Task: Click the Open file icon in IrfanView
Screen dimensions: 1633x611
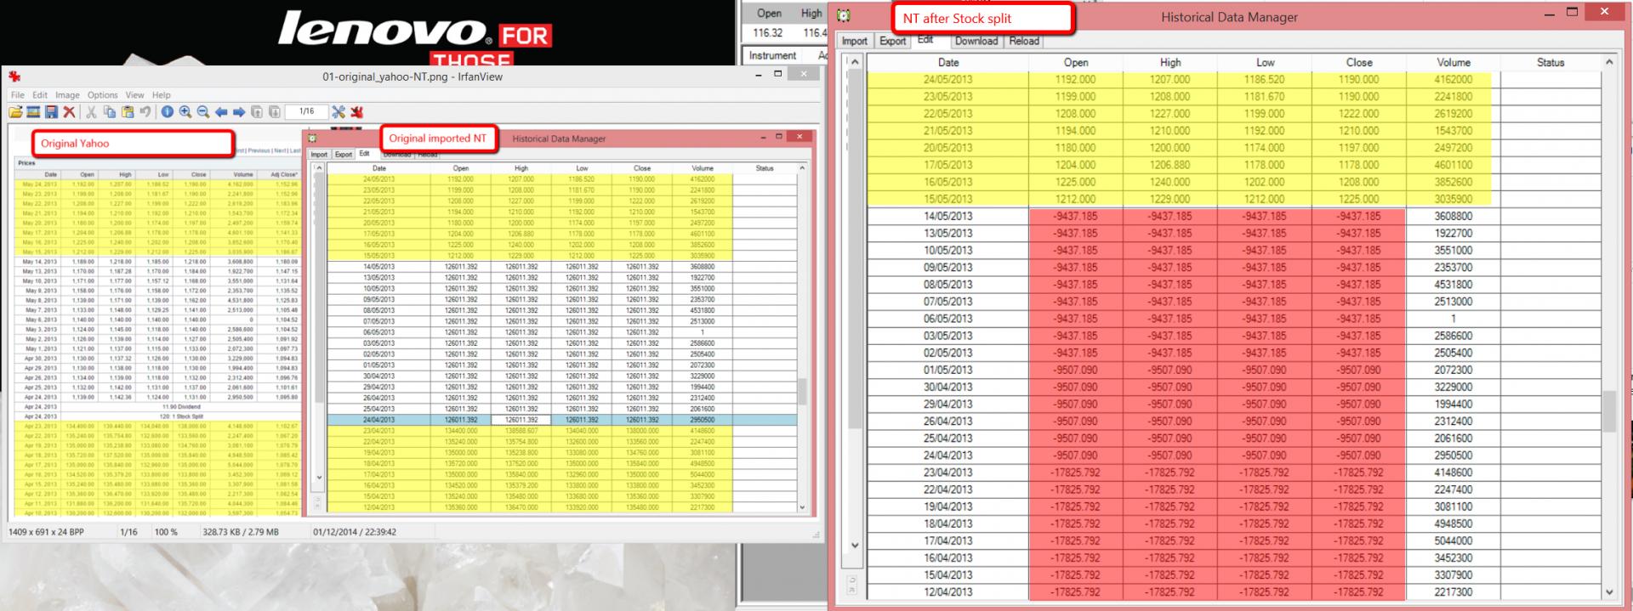Action: (16, 112)
